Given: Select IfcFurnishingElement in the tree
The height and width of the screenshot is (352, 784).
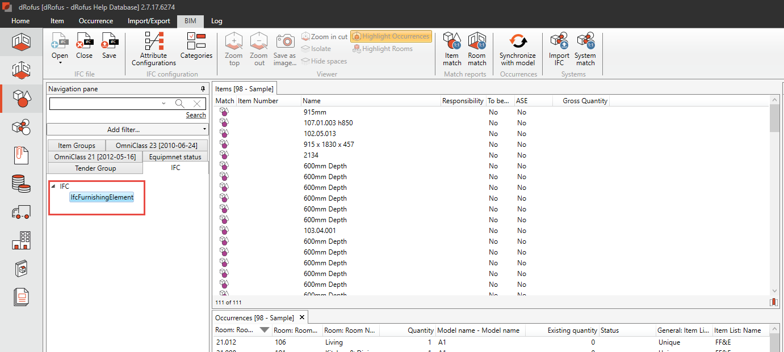Looking at the screenshot, I should pos(102,197).
